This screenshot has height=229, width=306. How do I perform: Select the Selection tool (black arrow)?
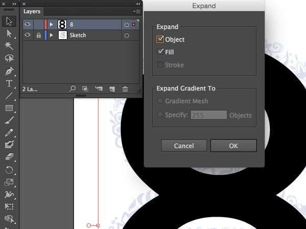click(x=9, y=21)
